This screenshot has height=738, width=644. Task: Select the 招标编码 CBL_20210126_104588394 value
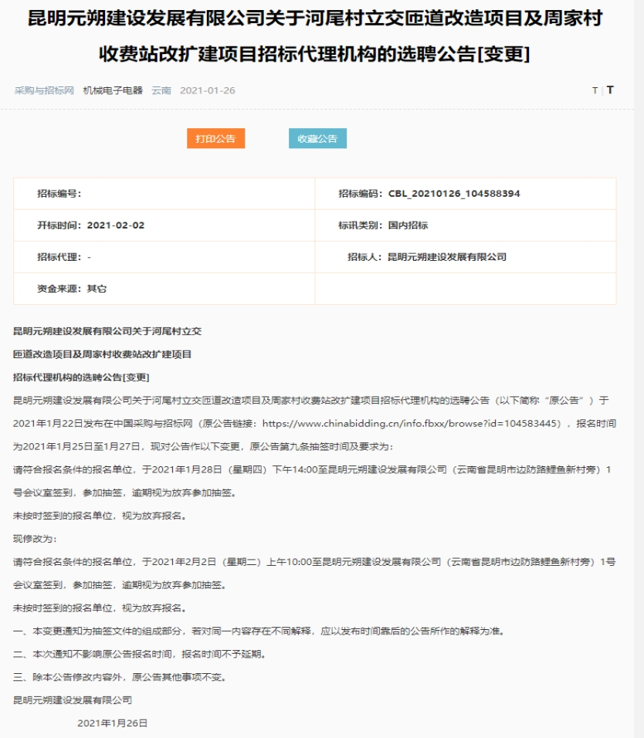tap(454, 194)
